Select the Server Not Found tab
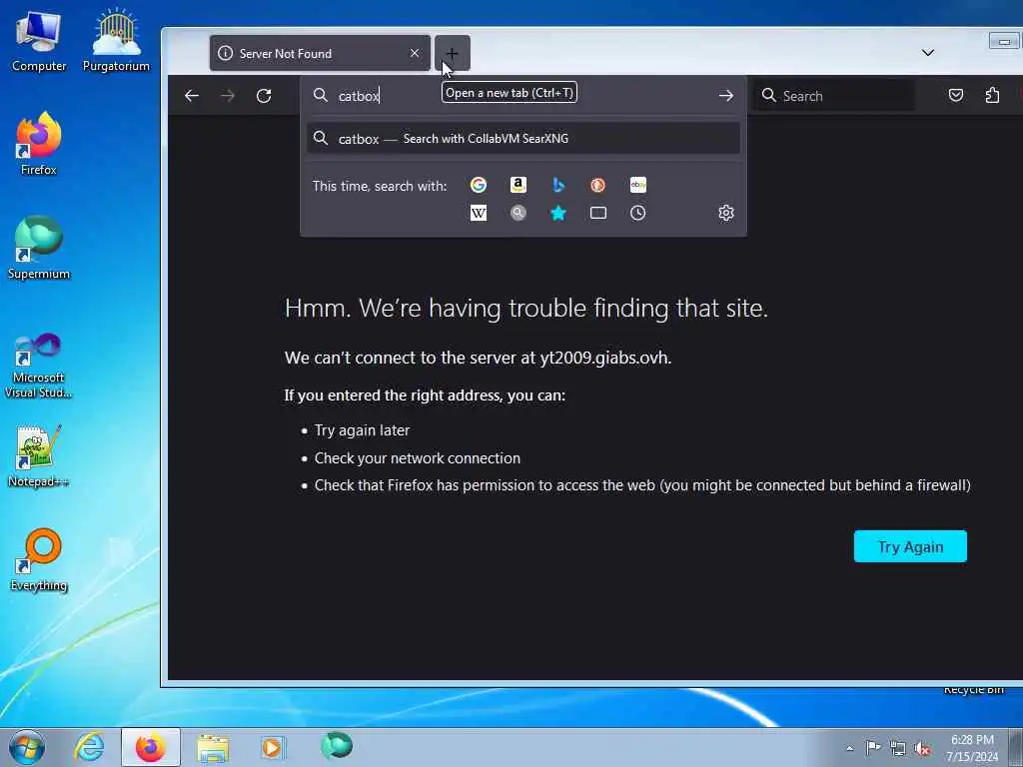The height and width of the screenshot is (767, 1023). [320, 54]
